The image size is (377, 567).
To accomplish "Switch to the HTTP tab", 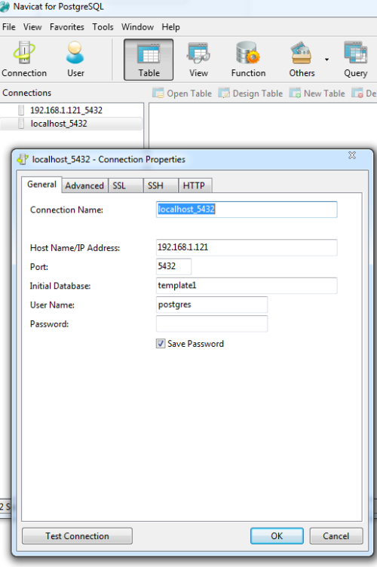I will point(195,185).
